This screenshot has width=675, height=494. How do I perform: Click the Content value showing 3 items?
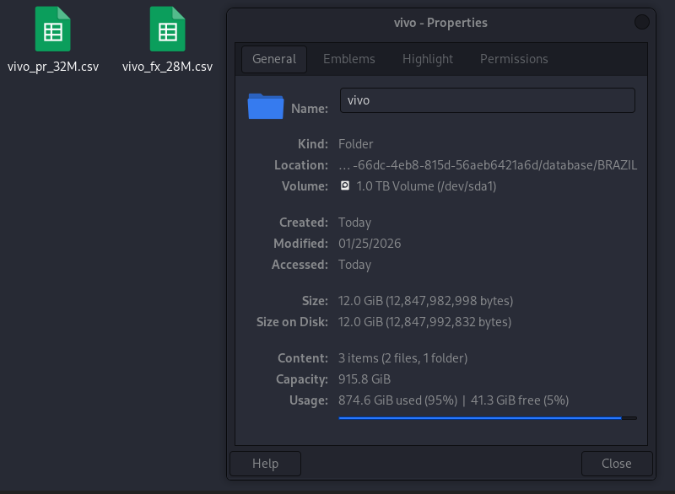coord(403,358)
